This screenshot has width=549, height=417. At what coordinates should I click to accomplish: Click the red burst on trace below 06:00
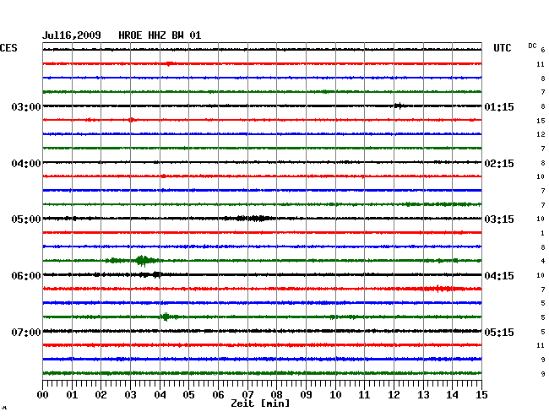(x=442, y=289)
